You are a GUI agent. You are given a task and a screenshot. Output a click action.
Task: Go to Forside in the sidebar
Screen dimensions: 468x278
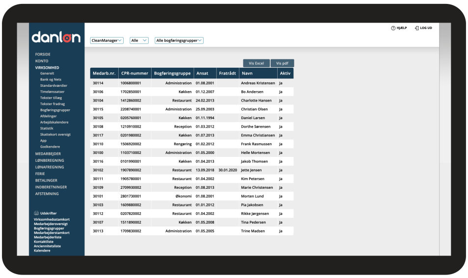tap(43, 54)
